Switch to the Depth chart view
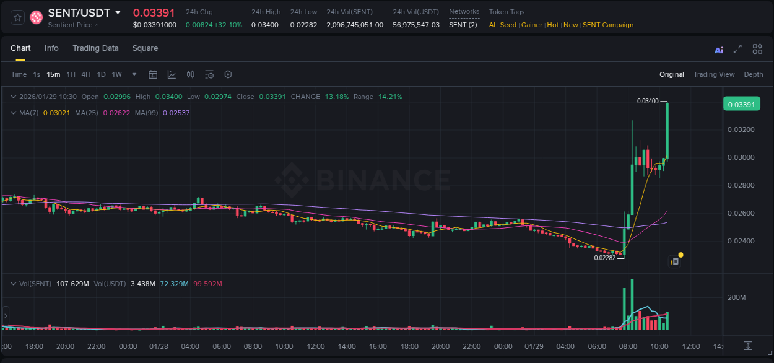Image resolution: width=774 pixels, height=363 pixels. 754,74
